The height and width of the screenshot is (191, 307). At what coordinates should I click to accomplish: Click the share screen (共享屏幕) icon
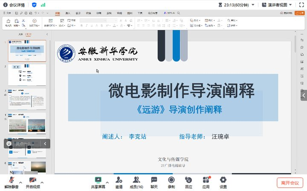point(98,180)
